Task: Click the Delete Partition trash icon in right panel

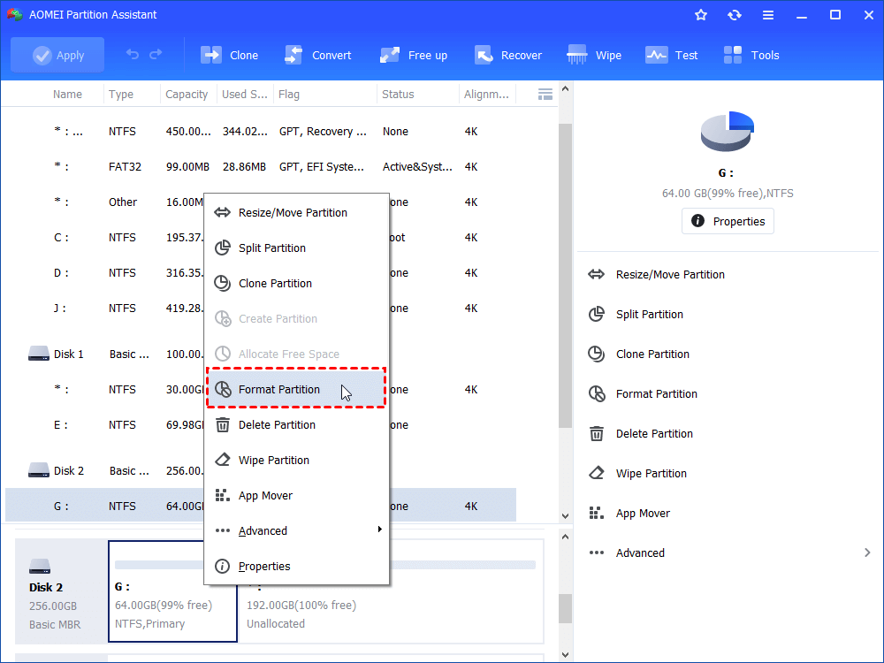Action: [597, 433]
